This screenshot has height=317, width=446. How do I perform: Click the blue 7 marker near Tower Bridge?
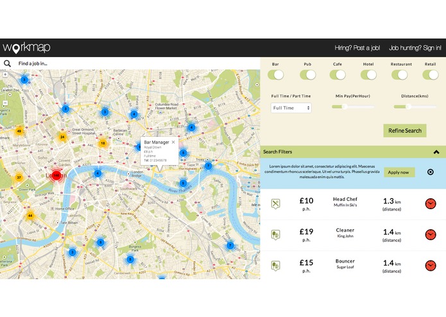pos(208,166)
